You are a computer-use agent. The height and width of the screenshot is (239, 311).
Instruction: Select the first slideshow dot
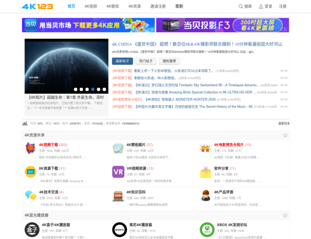pos(76,89)
